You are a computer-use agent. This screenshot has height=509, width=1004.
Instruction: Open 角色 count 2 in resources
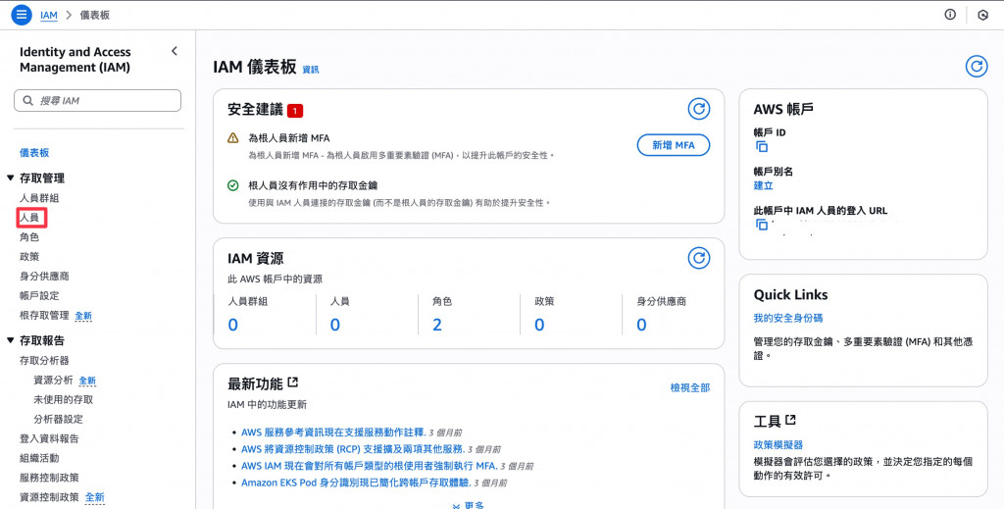tap(437, 326)
